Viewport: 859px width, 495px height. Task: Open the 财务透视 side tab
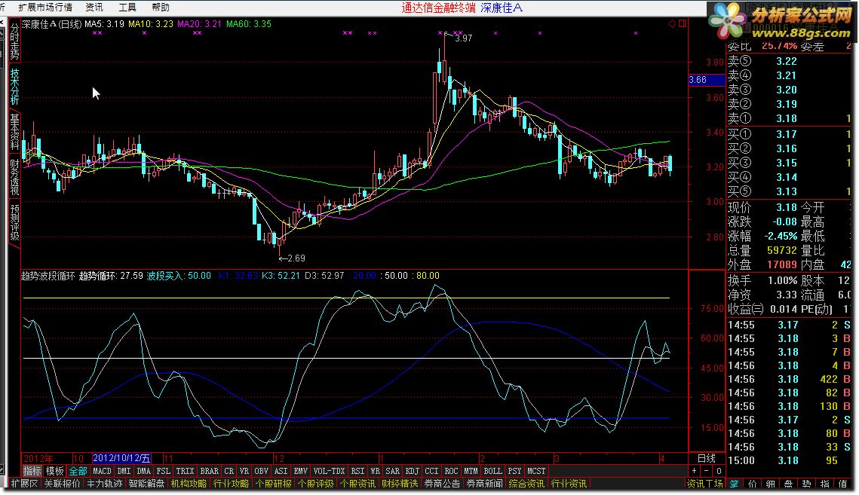14,177
